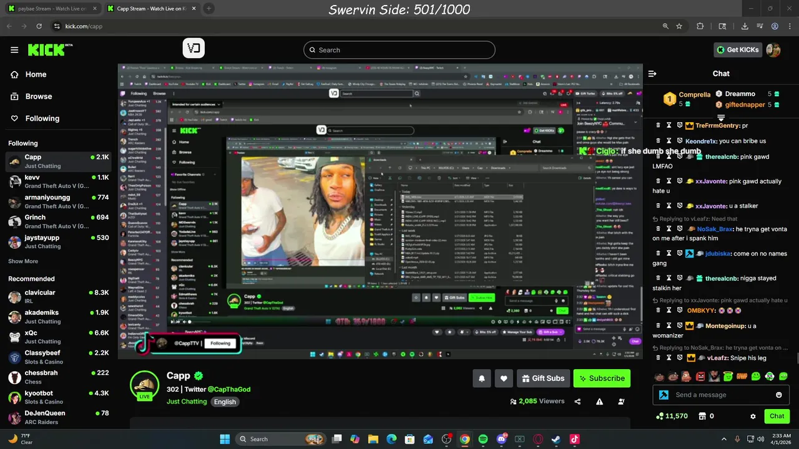Open Classybeef recommended channel
This screenshot has width=799, height=449.
pos(59,357)
